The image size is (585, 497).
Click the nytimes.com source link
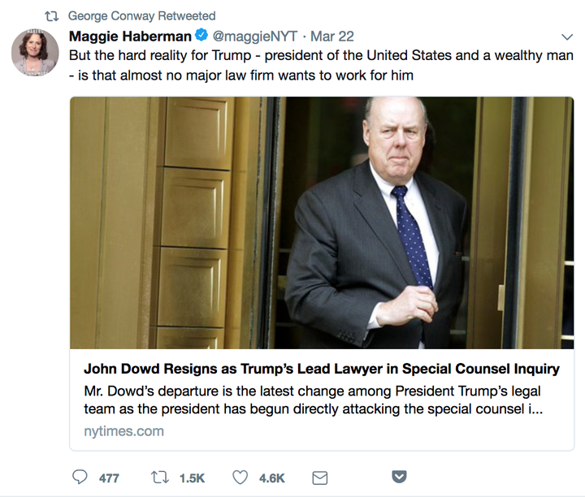[x=123, y=431]
